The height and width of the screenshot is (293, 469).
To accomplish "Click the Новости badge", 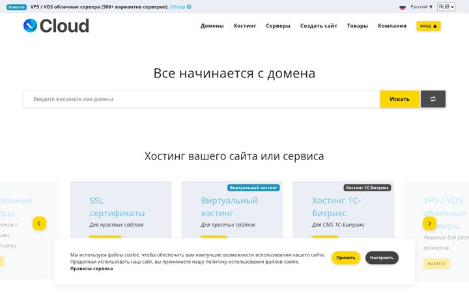I will [16, 7].
